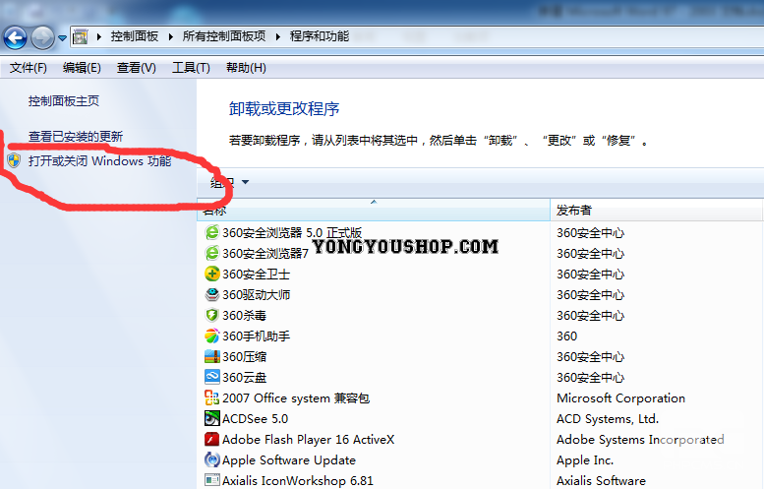764x489 pixels.
Task: Click the 360杀毒 program name
Action: [x=244, y=316]
